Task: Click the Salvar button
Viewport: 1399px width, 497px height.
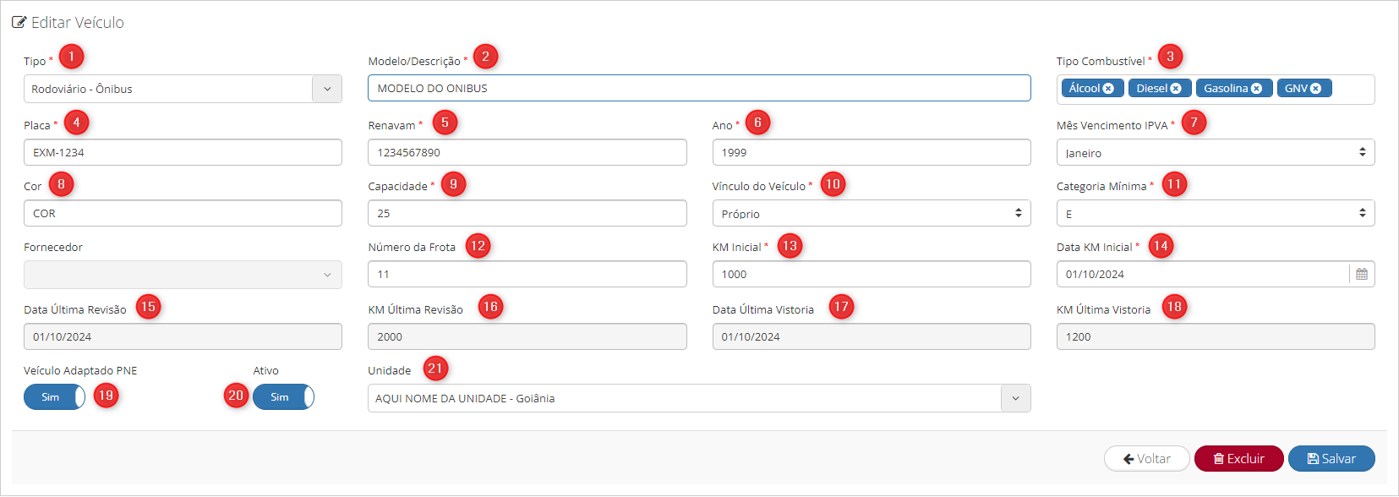Action: (1331, 459)
